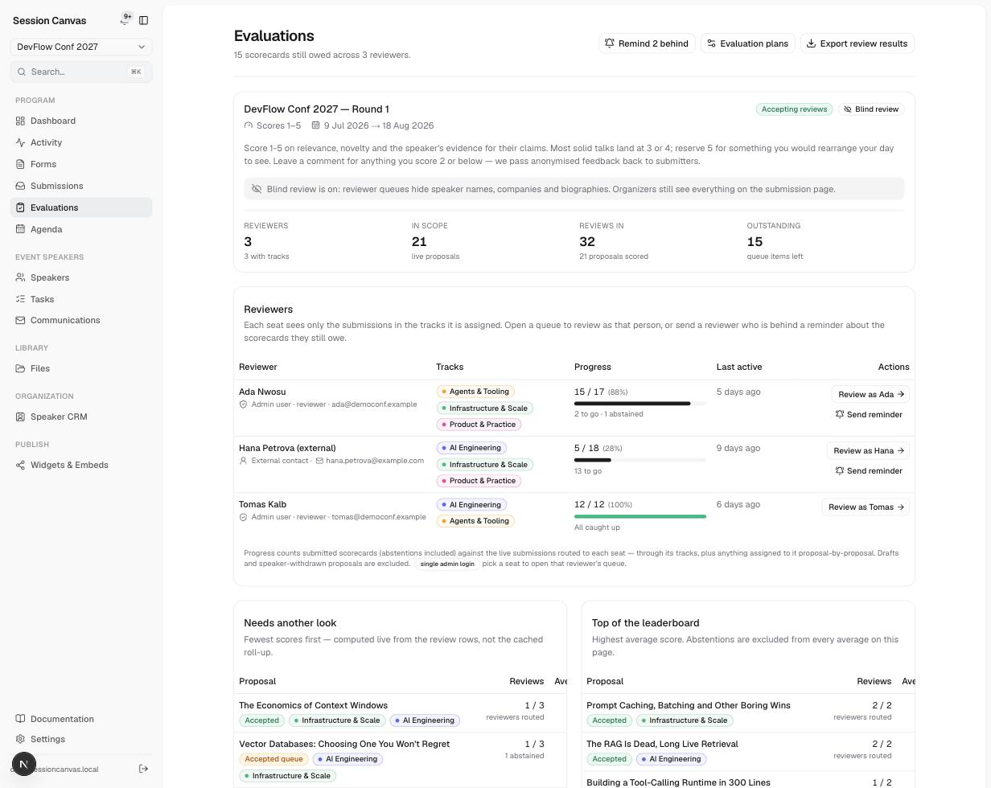Screen dimensions: 991x788
Task: Toggle the sidebar collapse icon
Action: click(144, 20)
